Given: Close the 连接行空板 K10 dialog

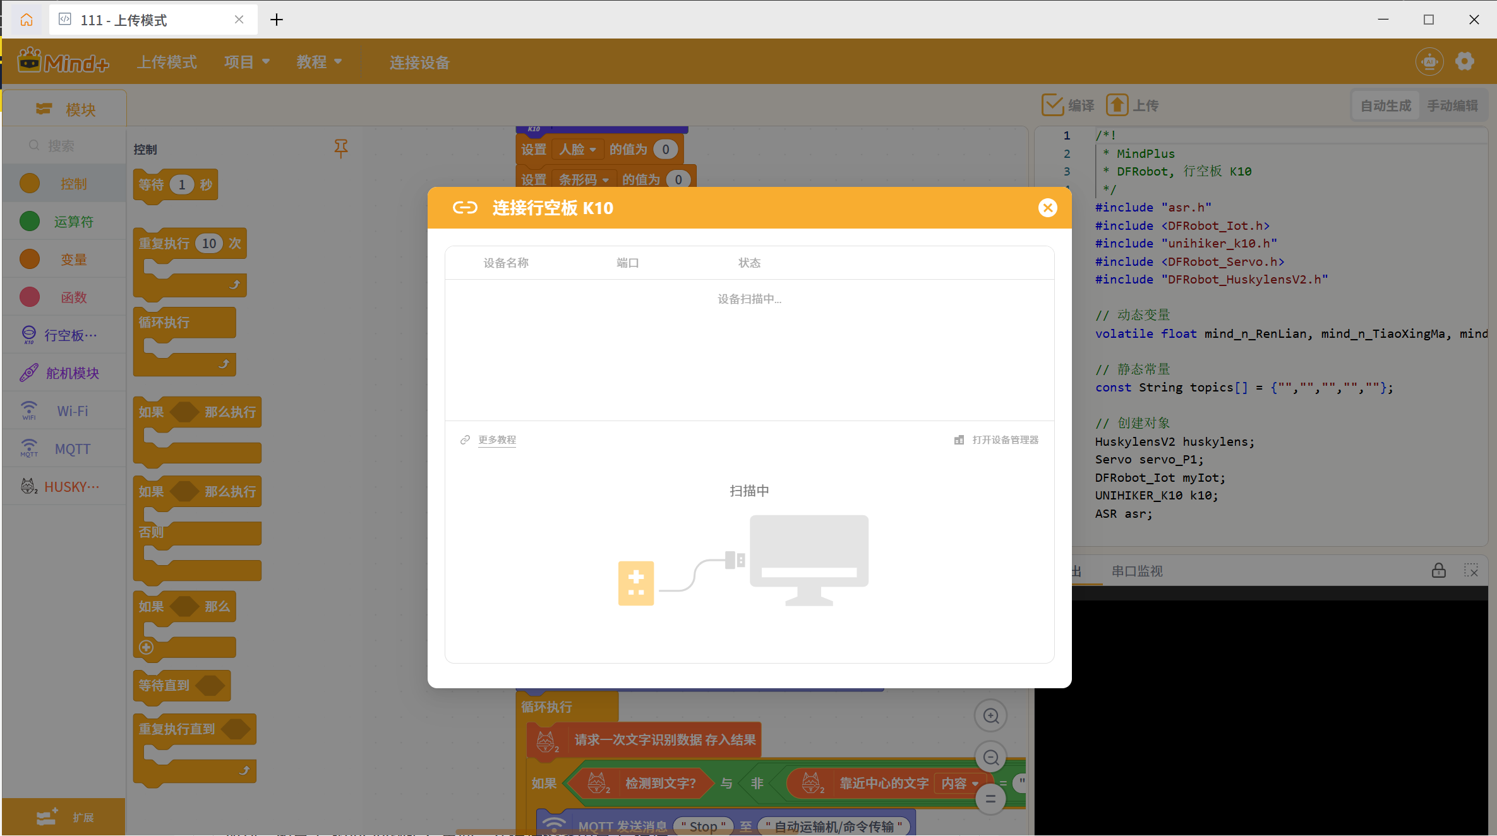Looking at the screenshot, I should 1047,208.
